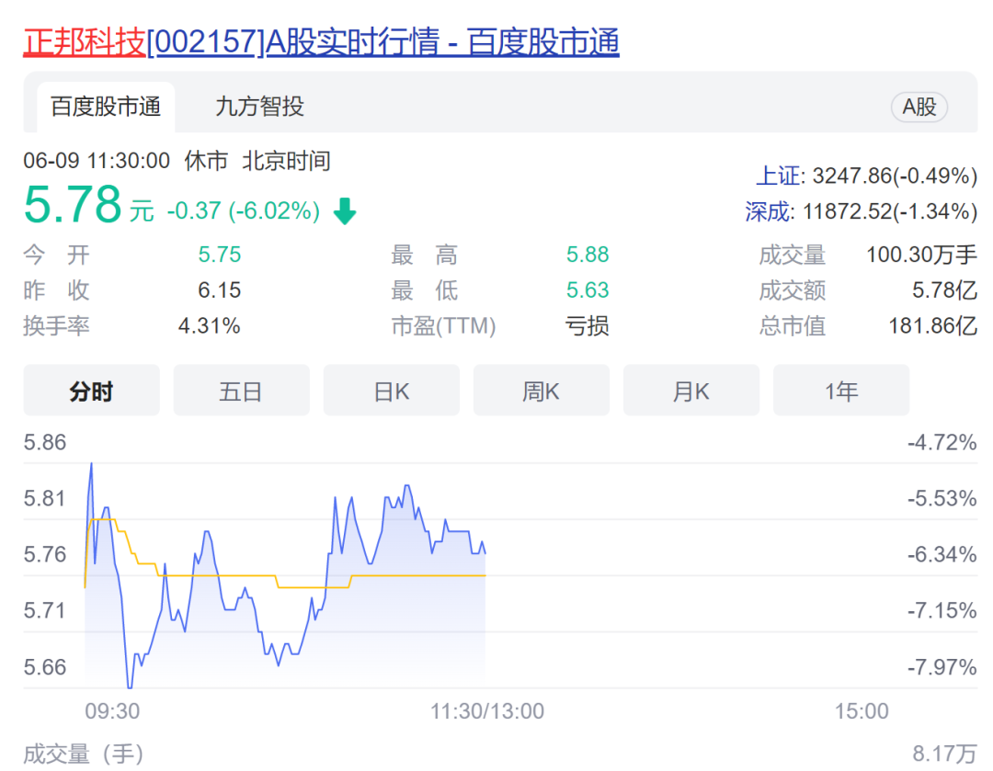Viewport: 993px width, 771px height.
Task: Show the 月K monthly chart
Action: pos(691,391)
